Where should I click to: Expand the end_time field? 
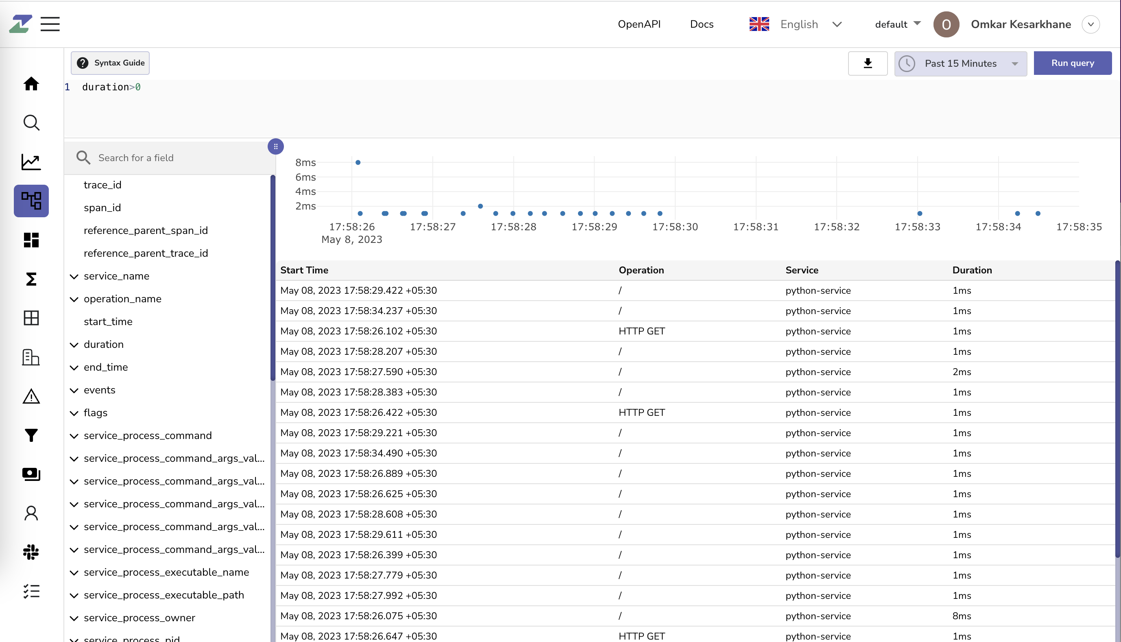(74, 367)
